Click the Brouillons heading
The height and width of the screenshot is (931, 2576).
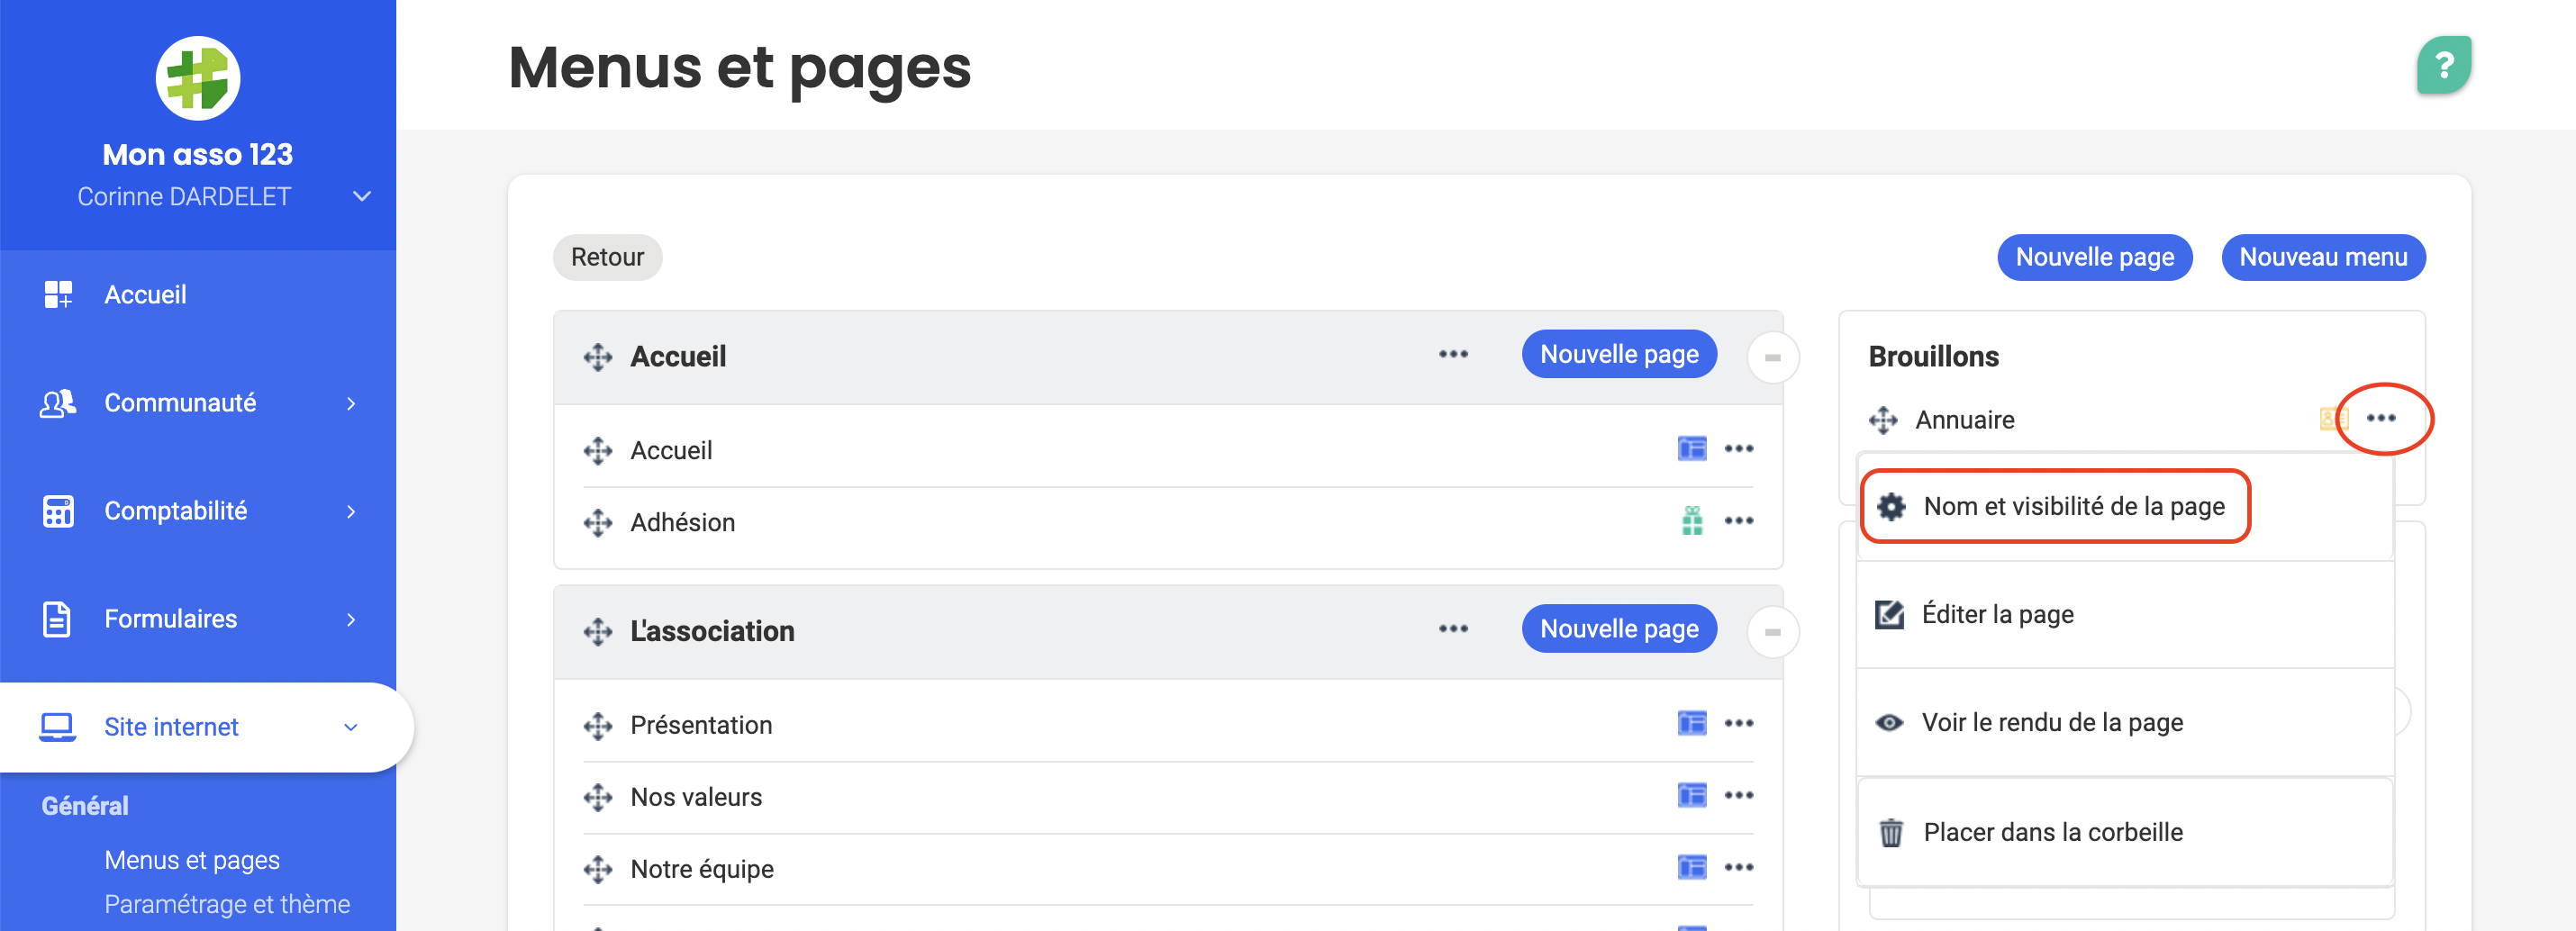tap(1933, 357)
